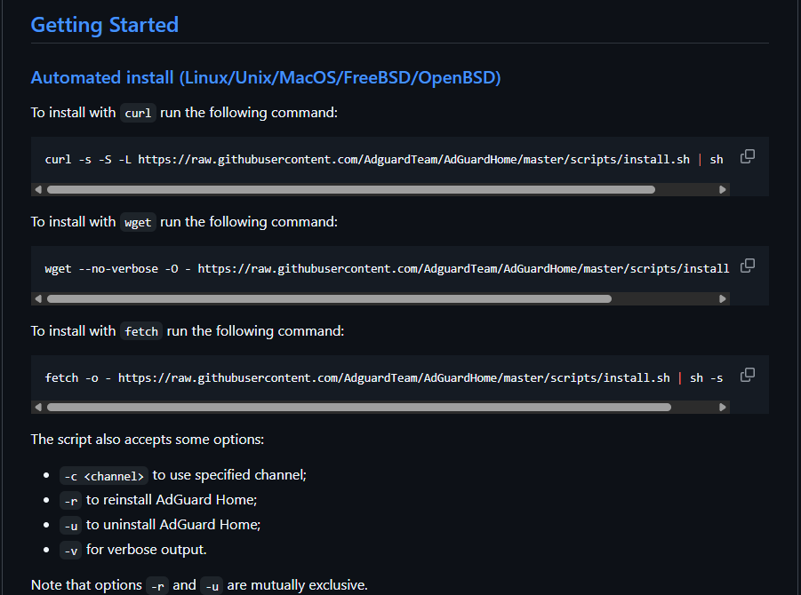The height and width of the screenshot is (595, 801).
Task: Copy the curl install command
Action: click(x=747, y=155)
